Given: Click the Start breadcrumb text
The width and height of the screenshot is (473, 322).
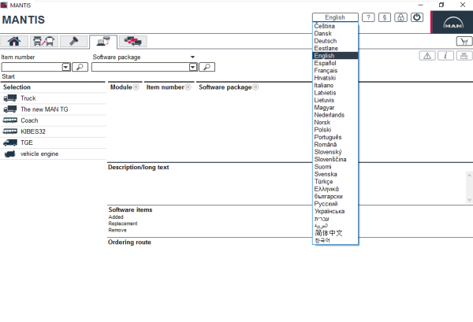Looking at the screenshot, I should pos(8,76).
